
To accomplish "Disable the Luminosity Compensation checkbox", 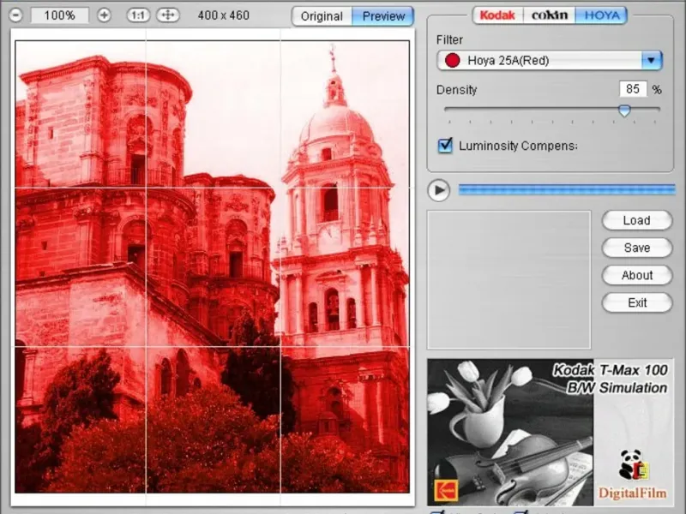I will pyautogui.click(x=445, y=146).
